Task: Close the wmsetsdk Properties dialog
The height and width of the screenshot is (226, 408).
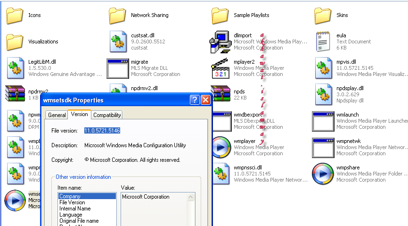Action: tap(205, 100)
